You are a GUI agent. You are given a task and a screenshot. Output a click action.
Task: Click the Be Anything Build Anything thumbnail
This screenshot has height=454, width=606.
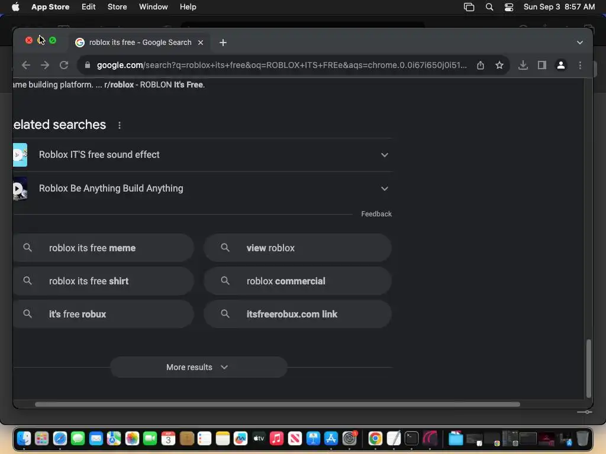tap(20, 189)
